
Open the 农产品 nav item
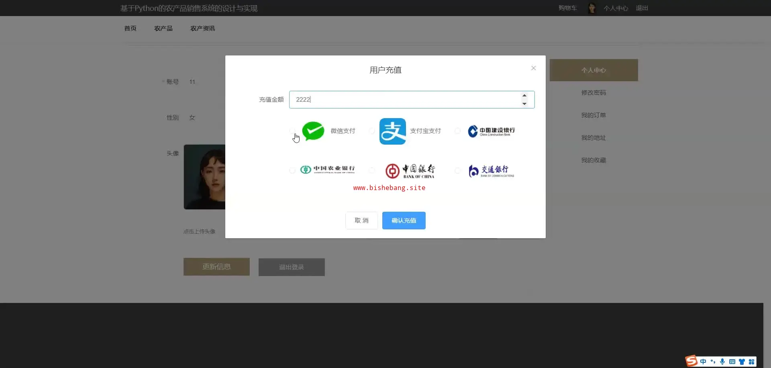coord(163,29)
